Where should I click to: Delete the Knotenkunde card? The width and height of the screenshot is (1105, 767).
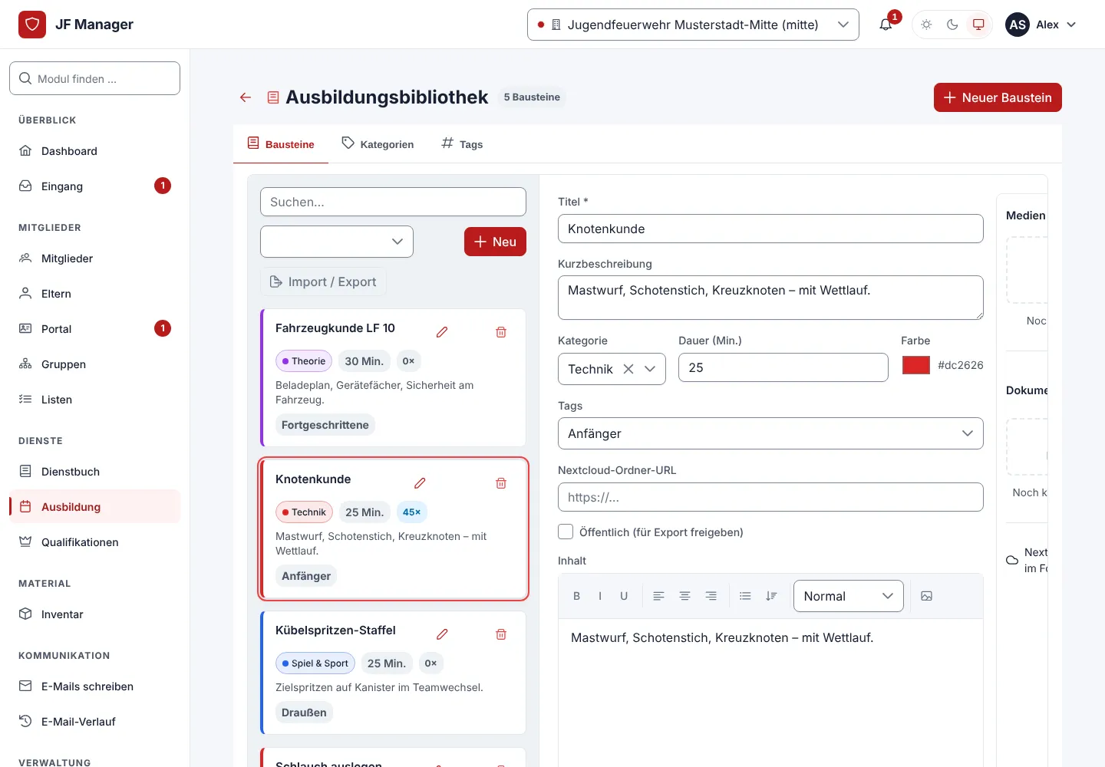(501, 483)
